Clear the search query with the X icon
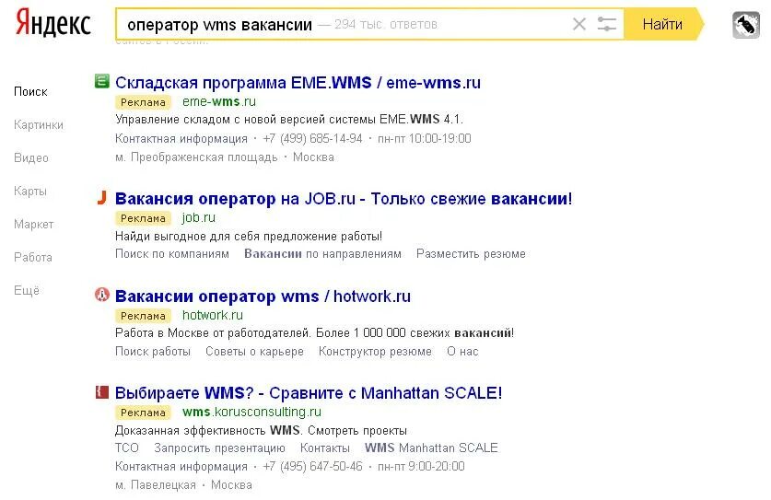The width and height of the screenshot is (771, 500). click(x=579, y=24)
